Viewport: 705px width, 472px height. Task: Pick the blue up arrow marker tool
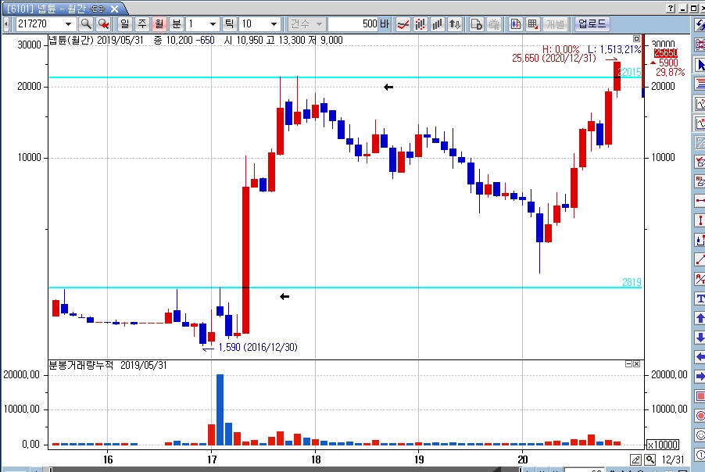pyautogui.click(x=700, y=318)
